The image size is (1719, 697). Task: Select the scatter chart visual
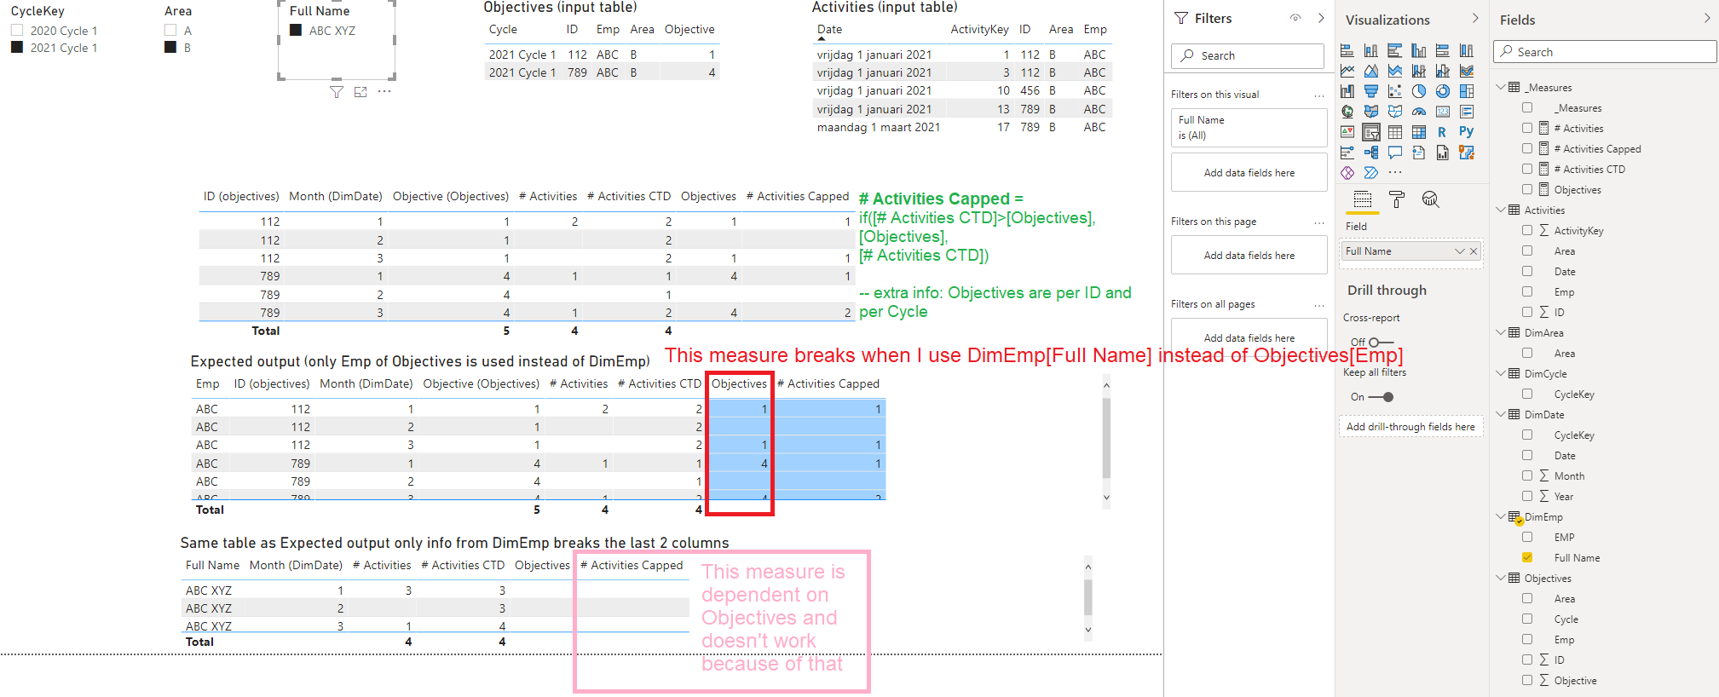[x=1395, y=91]
